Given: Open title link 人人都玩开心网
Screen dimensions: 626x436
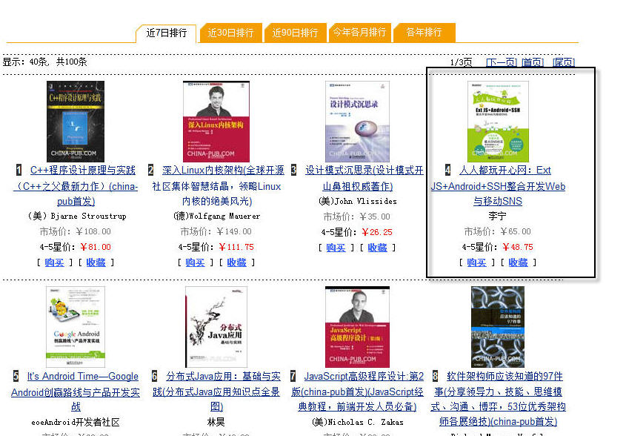Looking at the screenshot, I should 498,186.
